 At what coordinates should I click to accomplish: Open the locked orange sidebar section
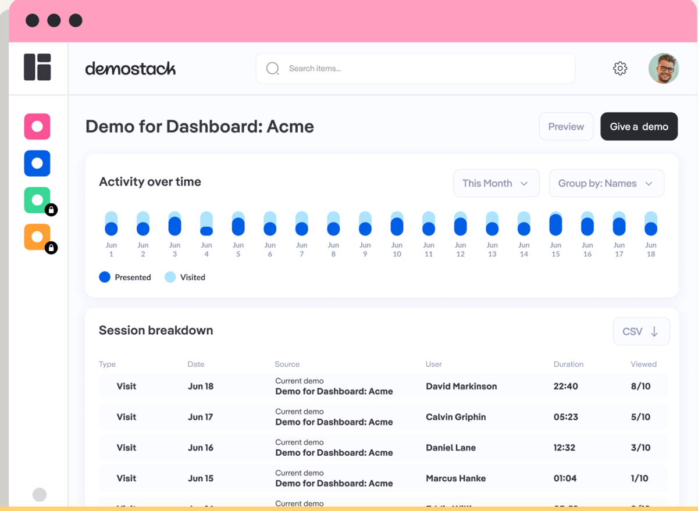(37, 237)
